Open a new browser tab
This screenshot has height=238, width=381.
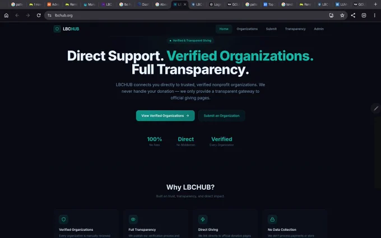(375, 4)
